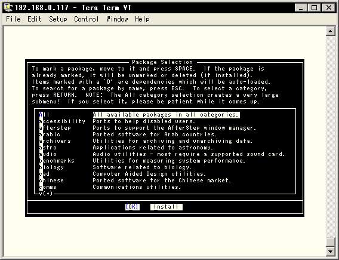This screenshot has height=260, width=339.
Task: Click the v(+) more-items indicator
Action: coord(46,193)
